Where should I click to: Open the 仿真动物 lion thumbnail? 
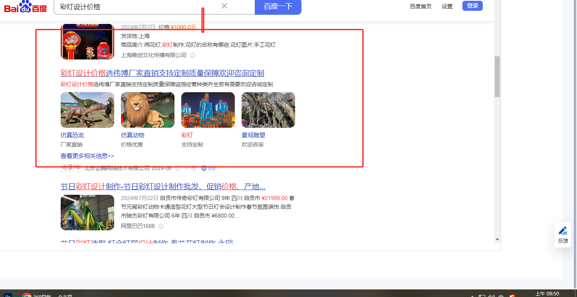148,110
